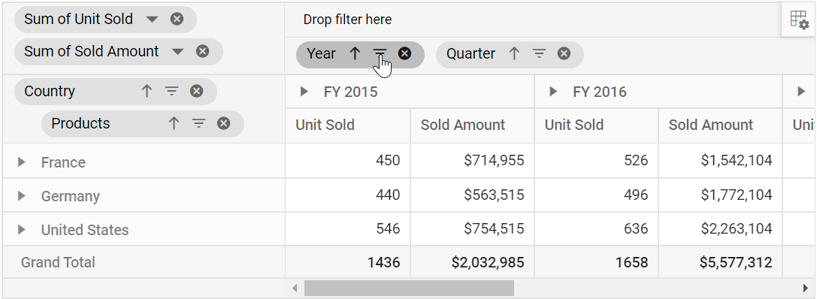The width and height of the screenshot is (817, 299).
Task: Open the Year field filter icon
Action: [380, 53]
